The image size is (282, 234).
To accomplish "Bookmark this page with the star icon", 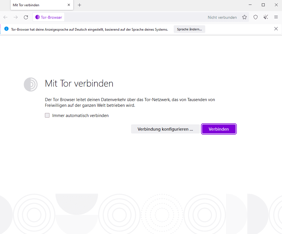I will [244, 17].
